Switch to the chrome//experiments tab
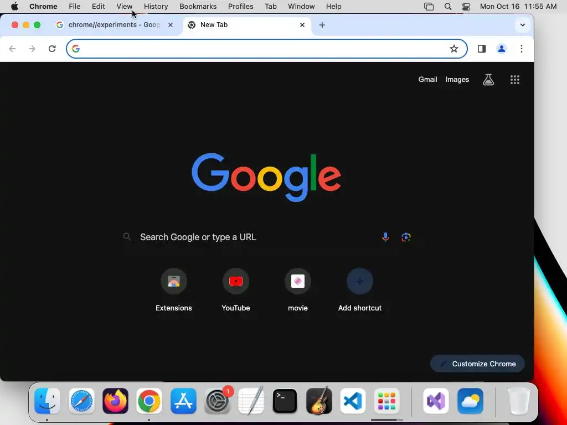The image size is (567, 425). 115,25
